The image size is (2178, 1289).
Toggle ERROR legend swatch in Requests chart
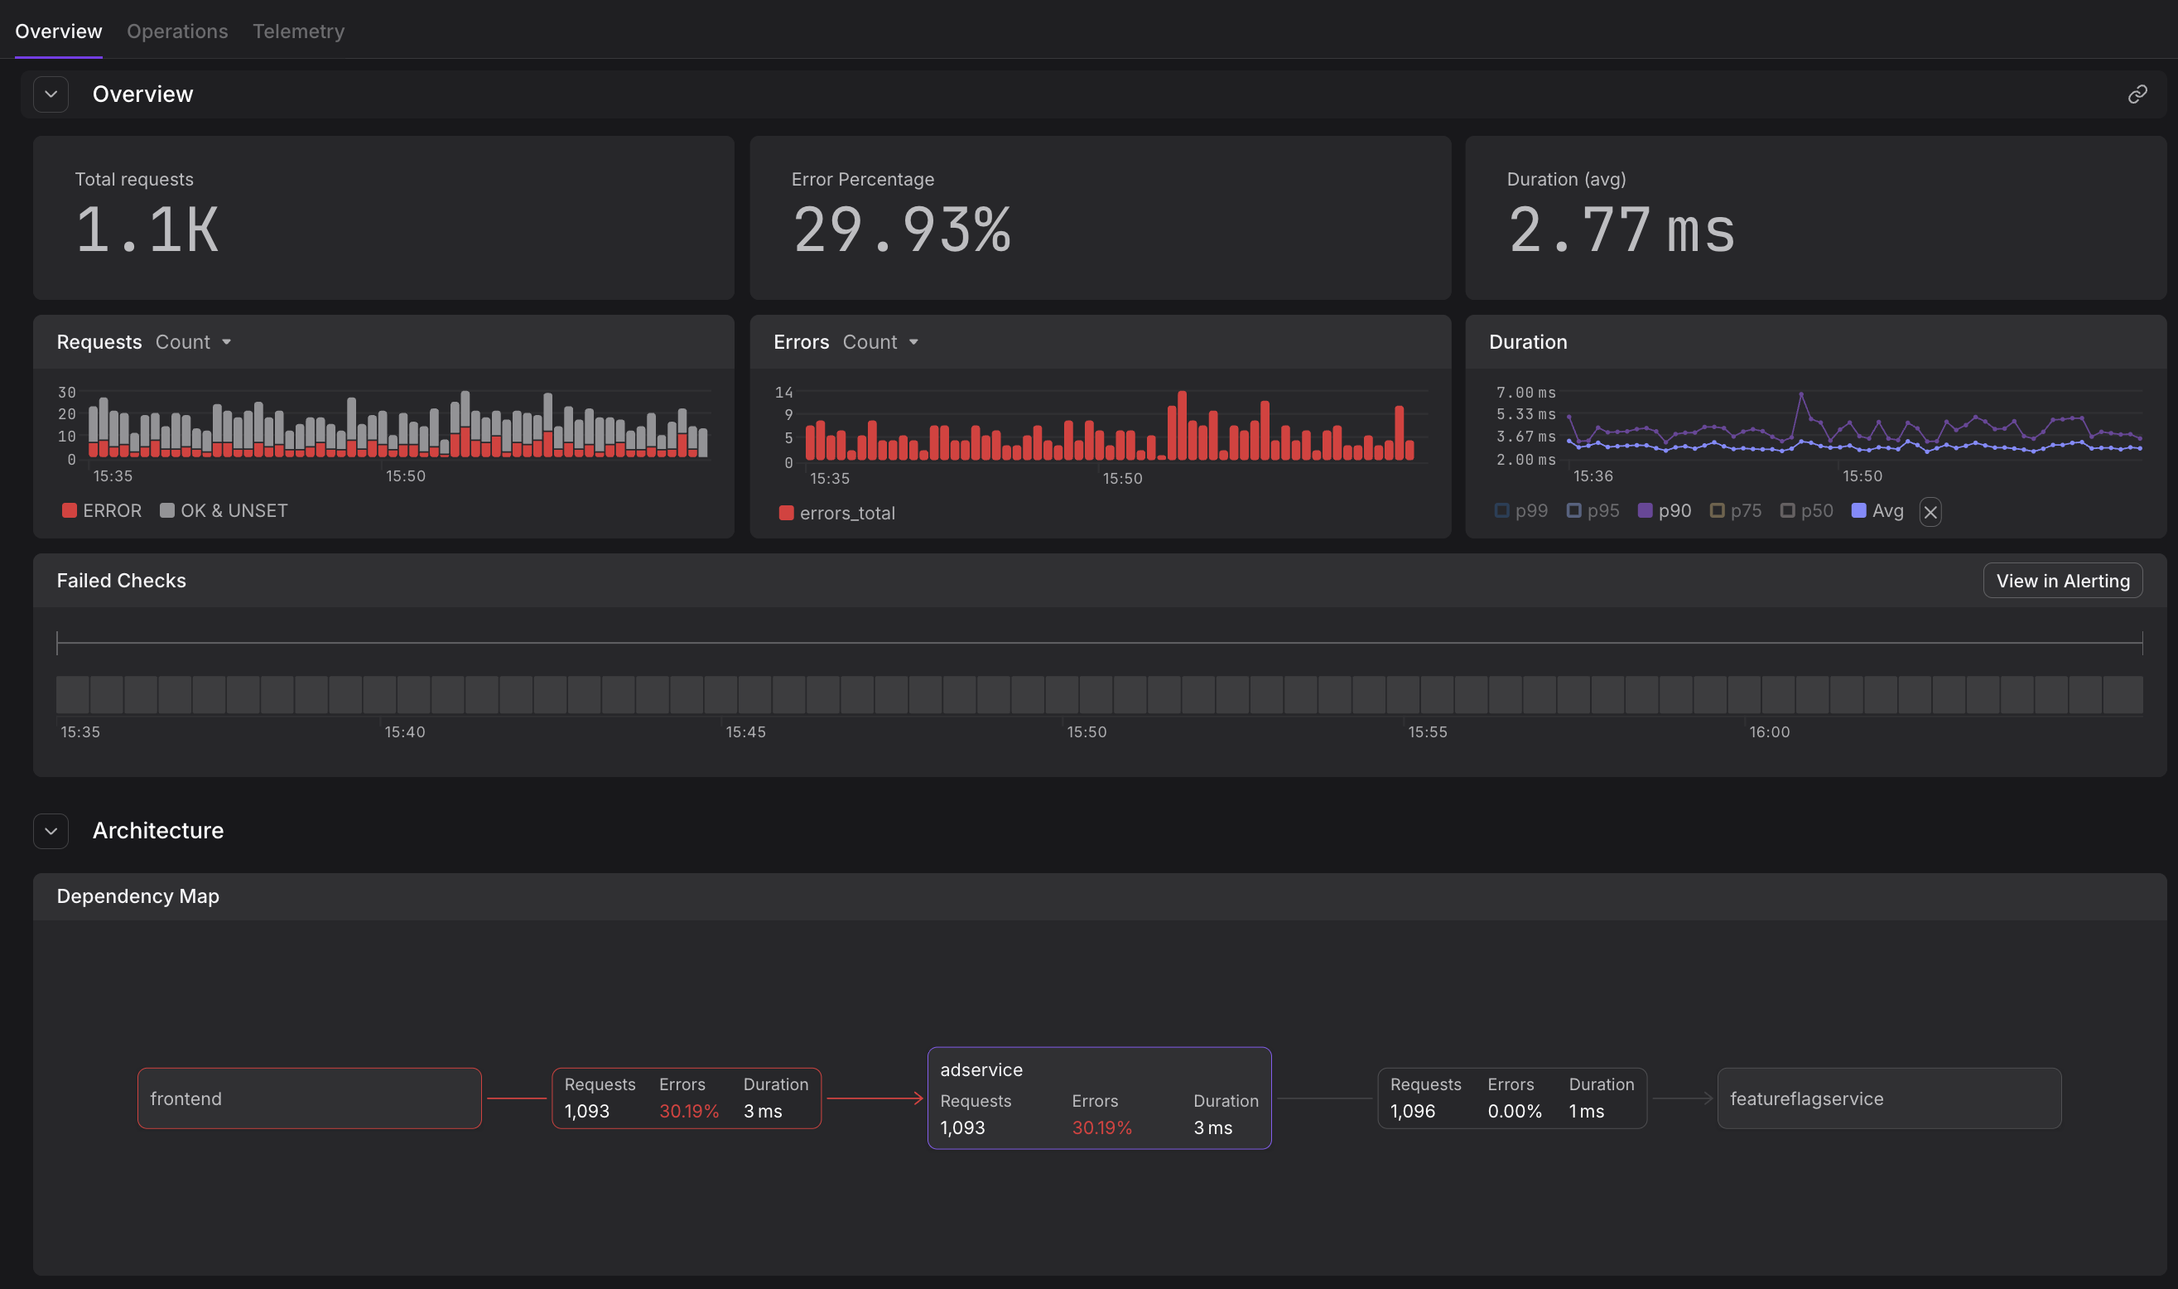pyautogui.click(x=70, y=511)
